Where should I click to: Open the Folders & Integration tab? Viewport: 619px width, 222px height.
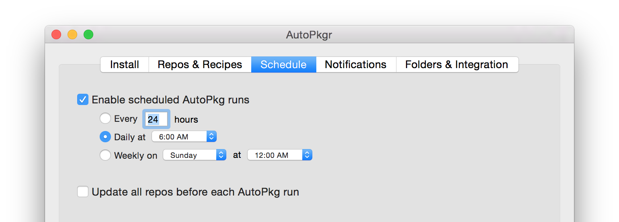(457, 65)
